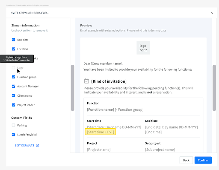Click the Function name placeholder text
The height and width of the screenshot is (170, 219).
click(x=101, y=109)
